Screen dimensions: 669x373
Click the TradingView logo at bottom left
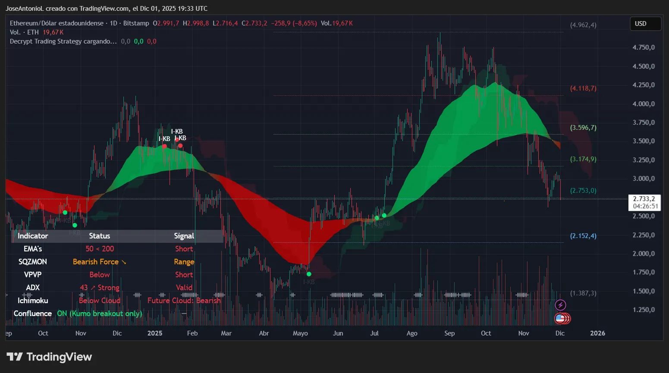(49, 357)
